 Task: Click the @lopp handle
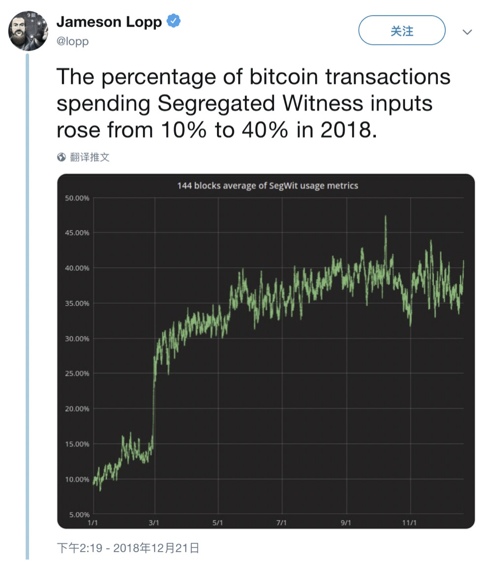73,41
